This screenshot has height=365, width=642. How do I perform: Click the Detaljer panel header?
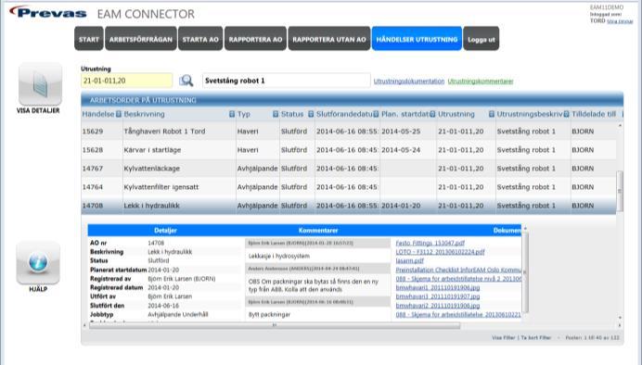[165, 231]
